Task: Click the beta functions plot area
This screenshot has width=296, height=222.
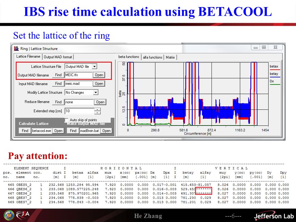Action: tap(198, 94)
